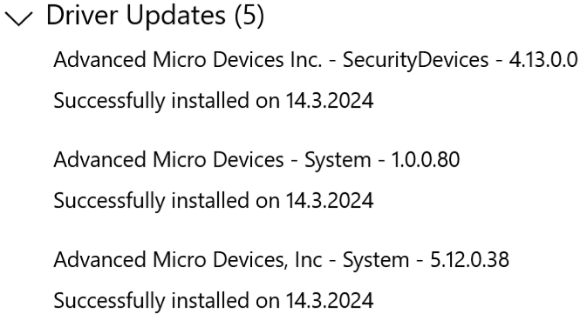Click the word SecurityDevices in first entry

point(415,60)
